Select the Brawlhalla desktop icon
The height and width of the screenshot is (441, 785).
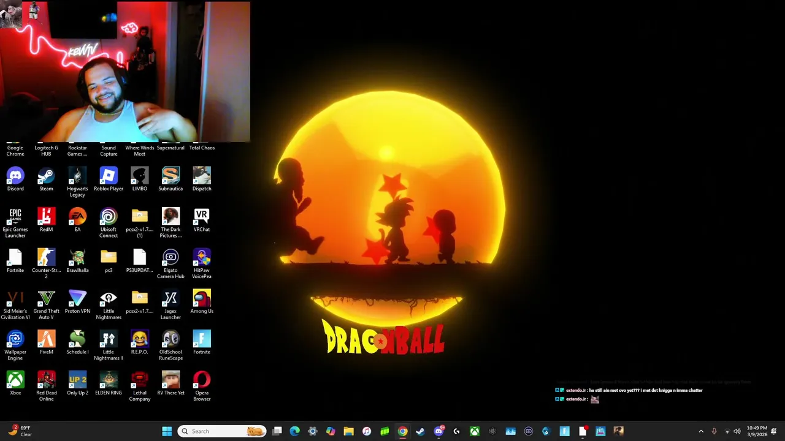[x=77, y=261]
